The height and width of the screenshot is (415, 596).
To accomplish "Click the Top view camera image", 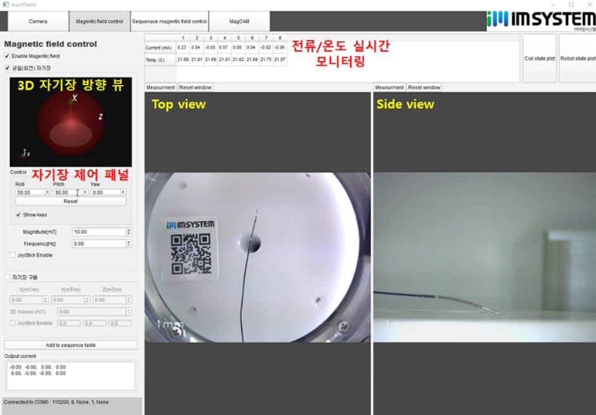I will pos(257,257).
